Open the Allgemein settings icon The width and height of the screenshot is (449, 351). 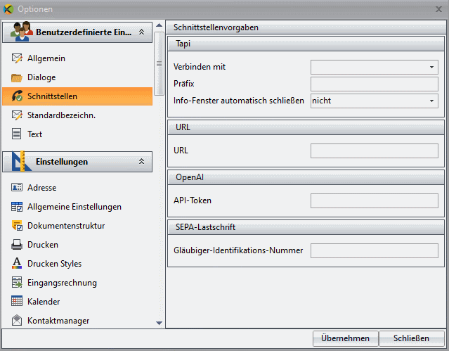[x=17, y=58]
